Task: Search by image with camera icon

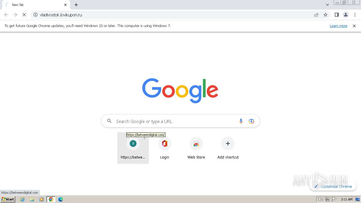Action: point(251,121)
